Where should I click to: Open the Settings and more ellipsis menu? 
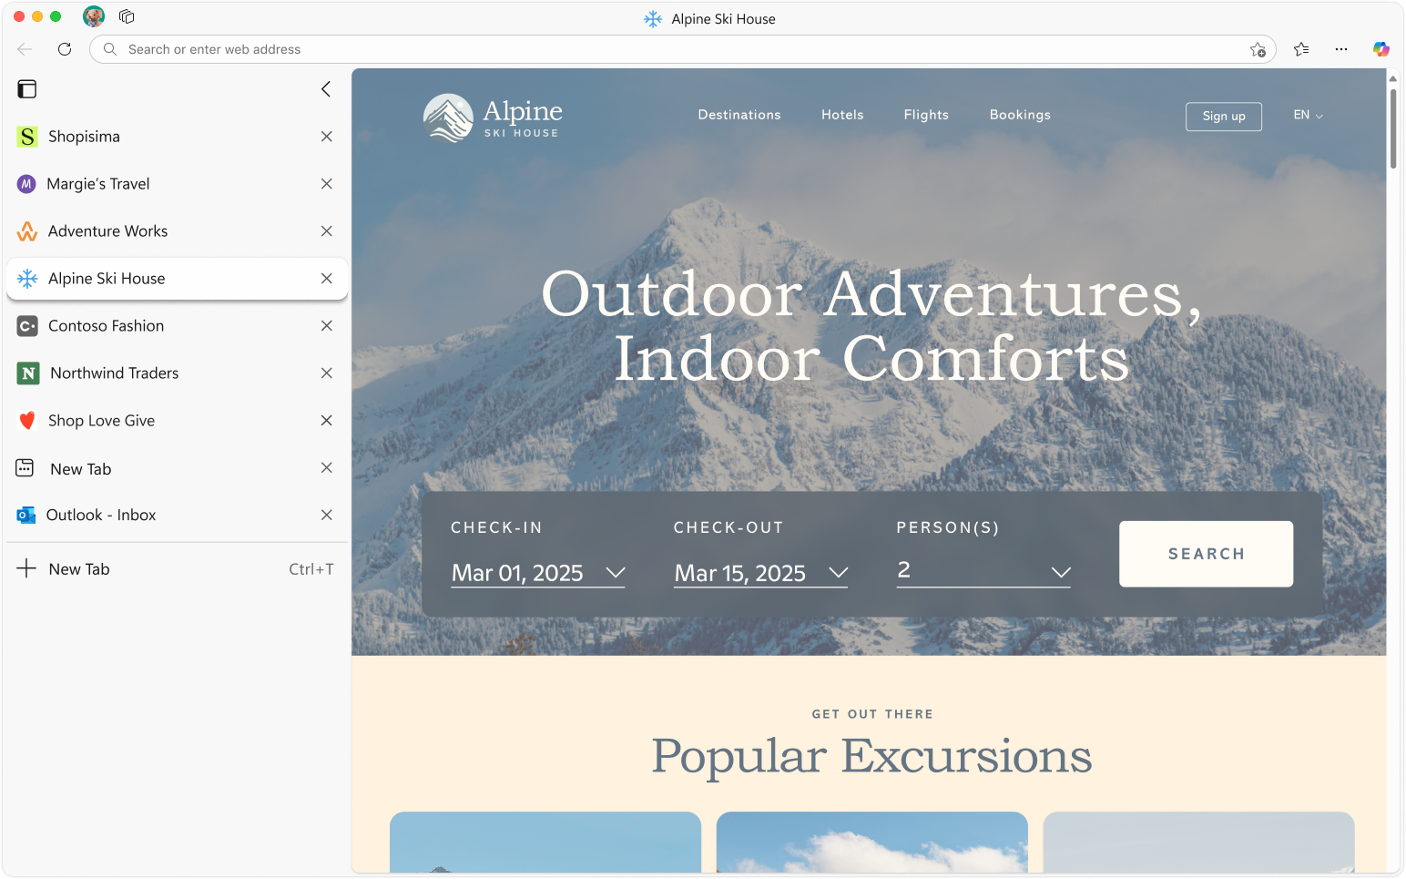pyautogui.click(x=1341, y=49)
